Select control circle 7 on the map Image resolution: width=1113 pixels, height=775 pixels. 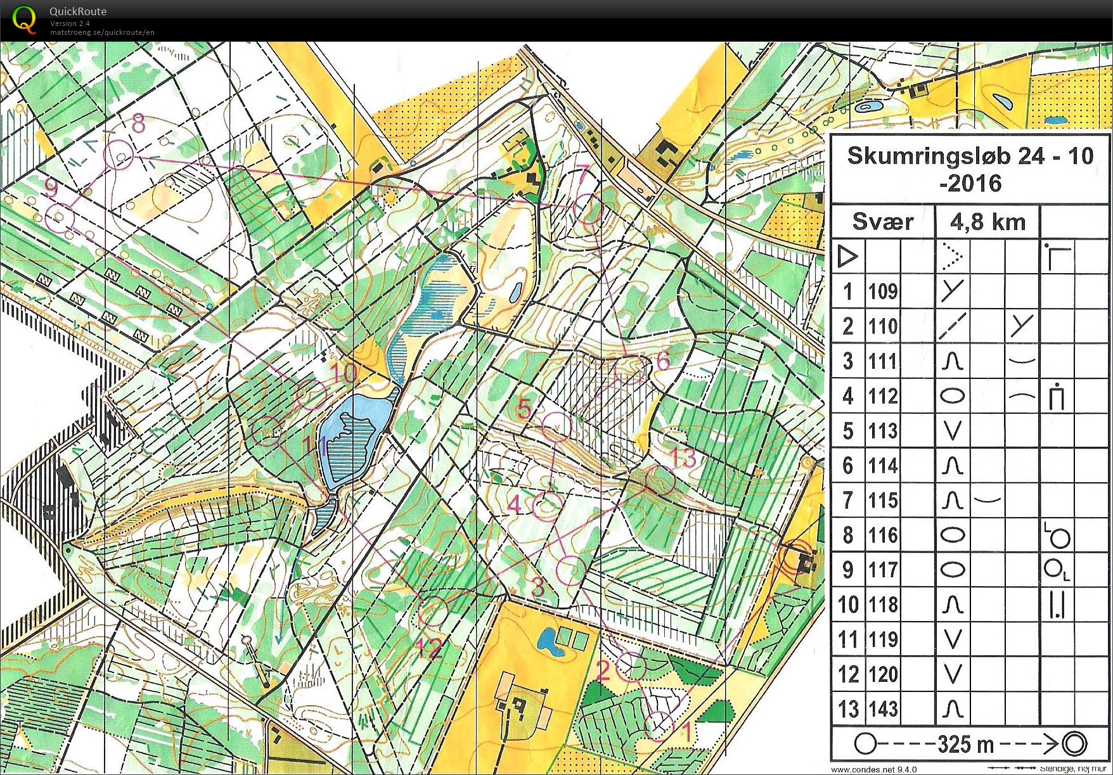pyautogui.click(x=588, y=208)
